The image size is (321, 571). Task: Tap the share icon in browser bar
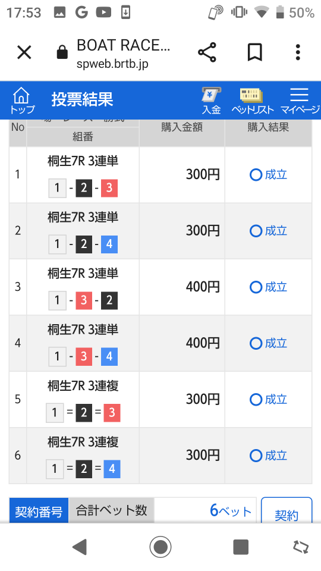pyautogui.click(x=207, y=53)
